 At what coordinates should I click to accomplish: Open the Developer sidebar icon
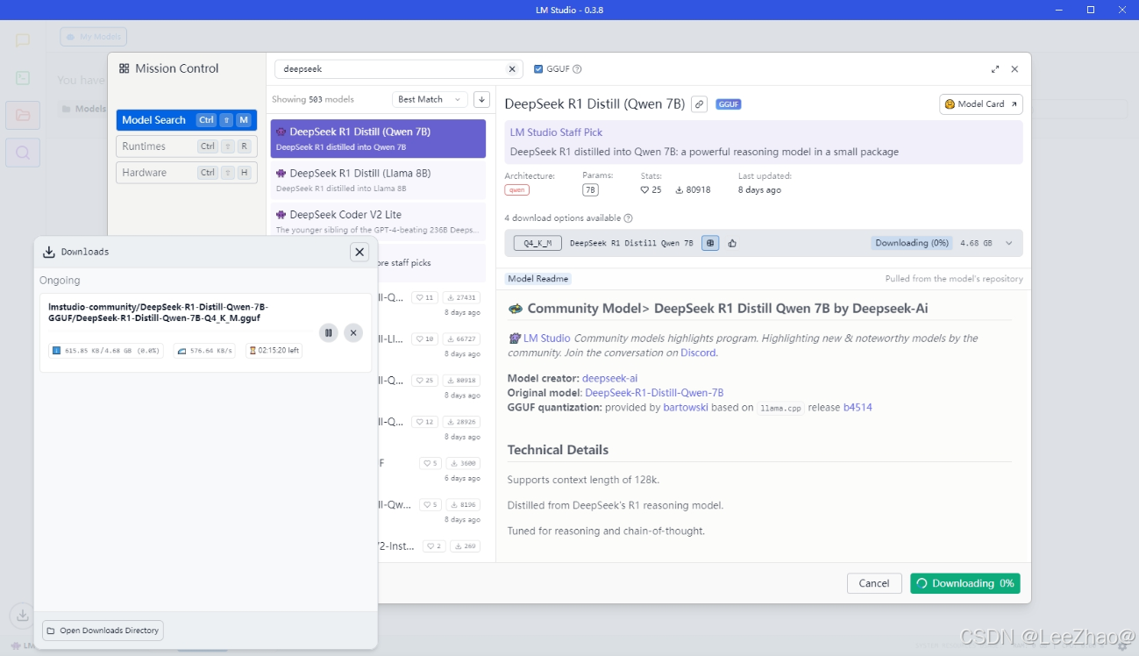pos(23,78)
